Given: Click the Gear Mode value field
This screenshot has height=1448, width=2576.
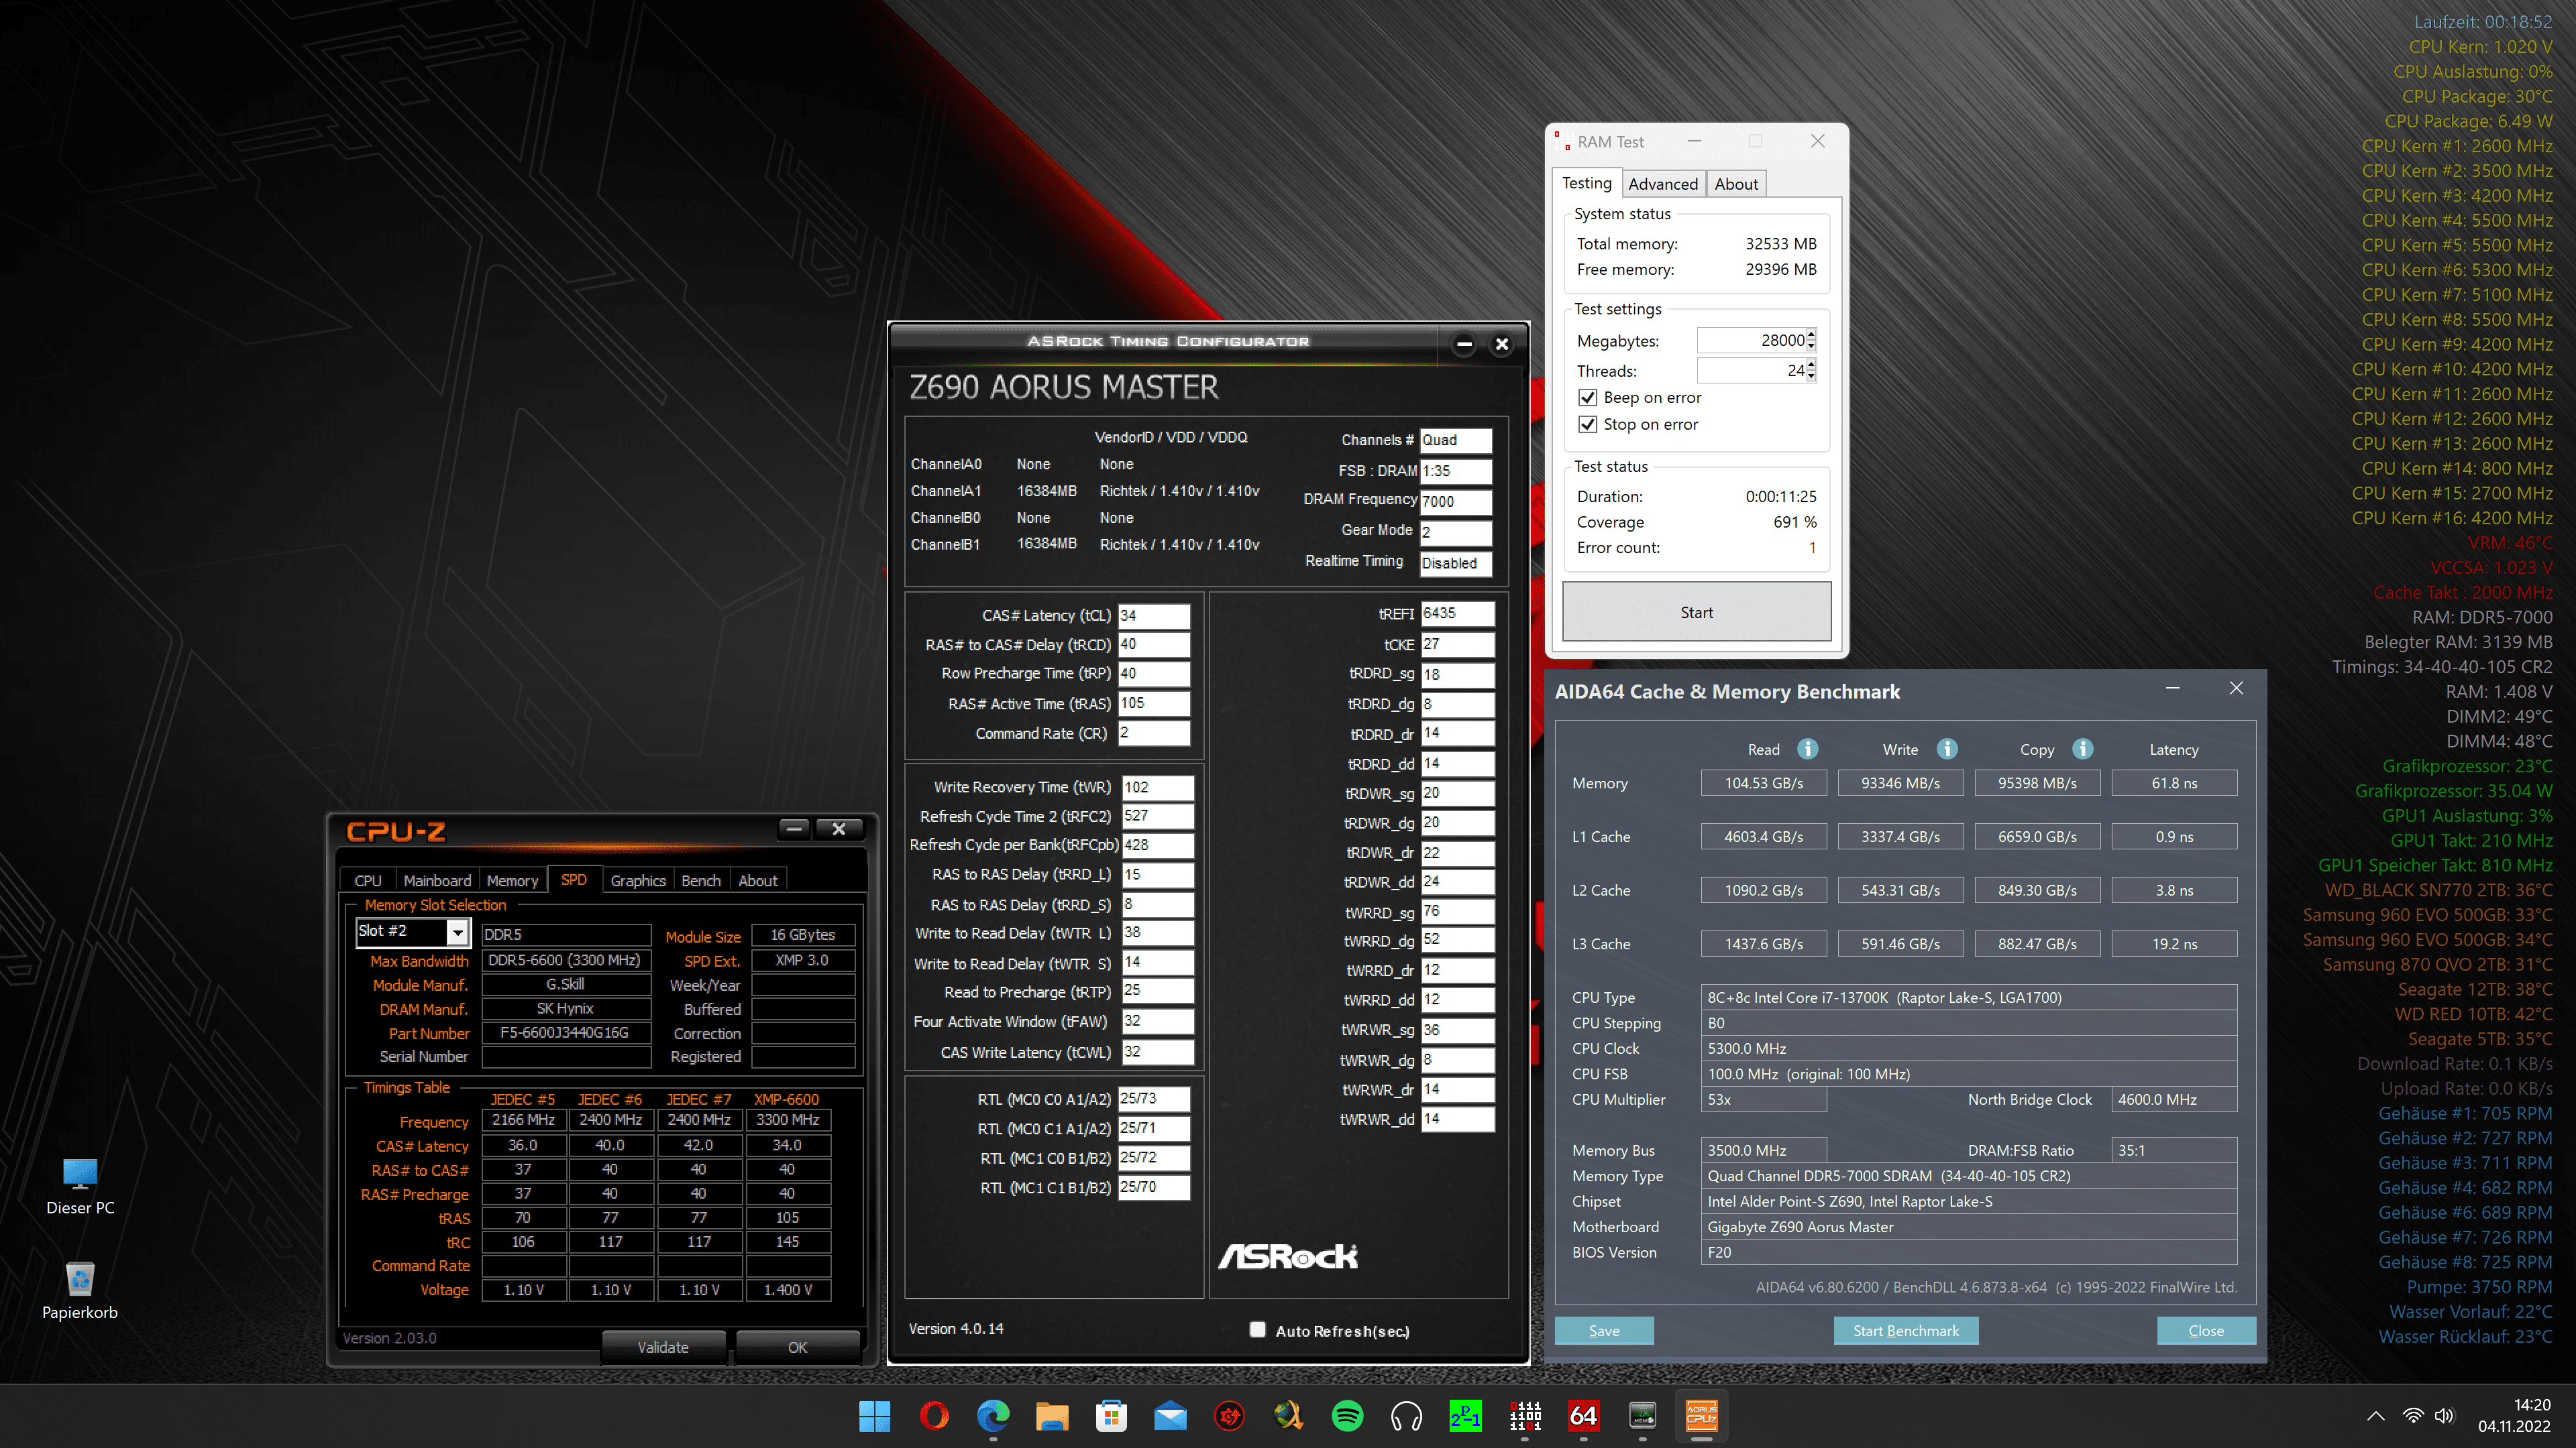Looking at the screenshot, I should [x=1456, y=532].
